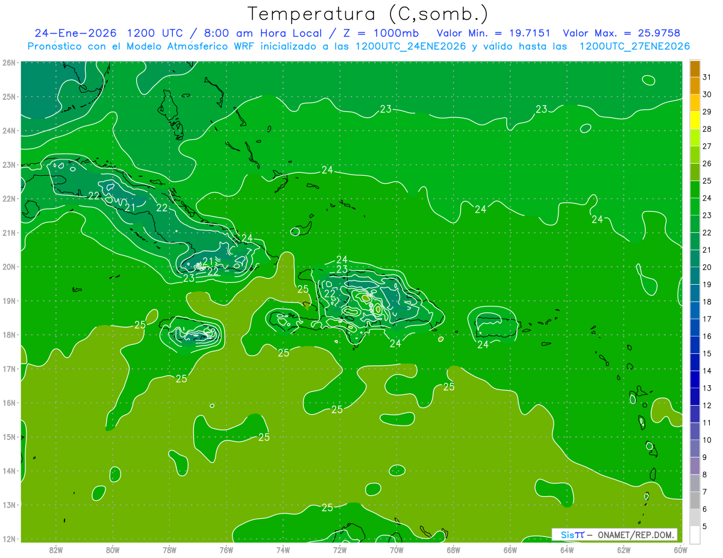This screenshot has height=558, width=723.
Task: Click the 78W longitude axis label
Action: 169,550
